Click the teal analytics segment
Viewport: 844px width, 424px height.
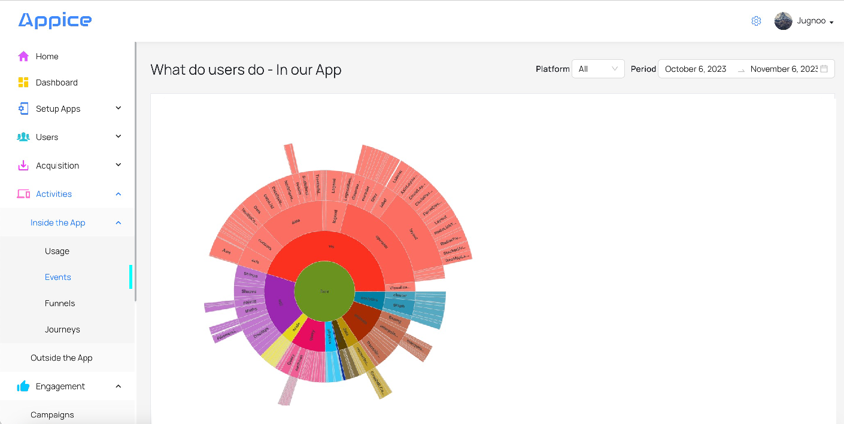[x=369, y=299]
